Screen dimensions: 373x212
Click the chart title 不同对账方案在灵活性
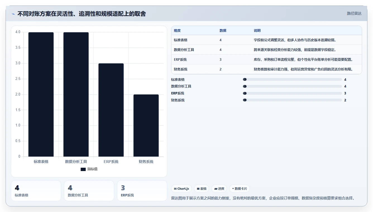[82, 14]
